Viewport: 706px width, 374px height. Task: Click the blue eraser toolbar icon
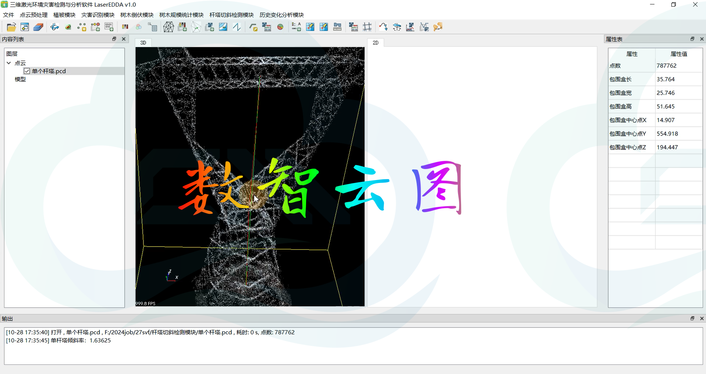coord(38,27)
